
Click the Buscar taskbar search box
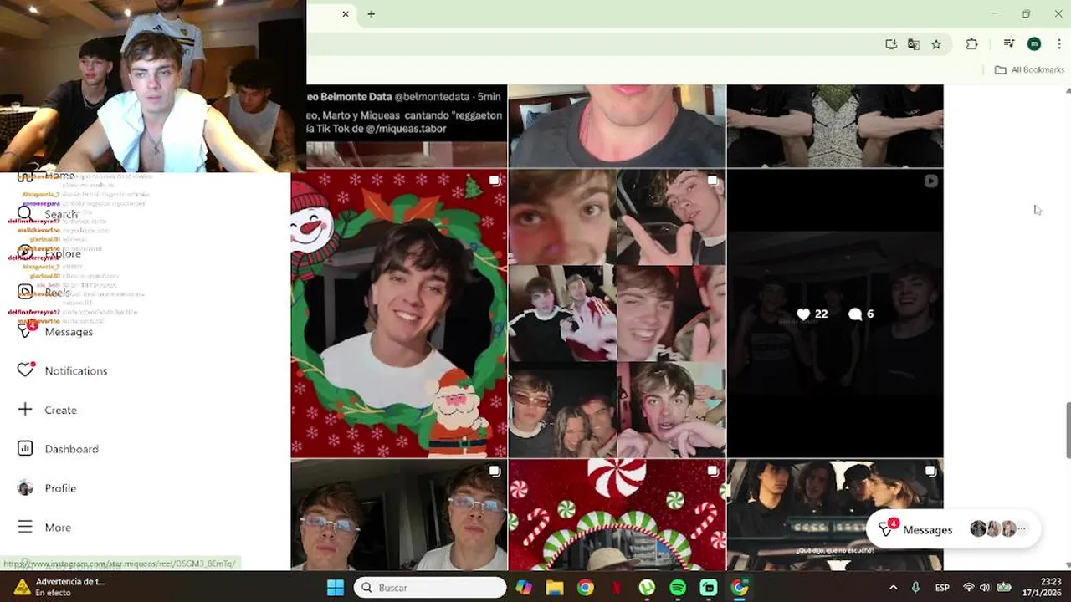click(x=431, y=588)
